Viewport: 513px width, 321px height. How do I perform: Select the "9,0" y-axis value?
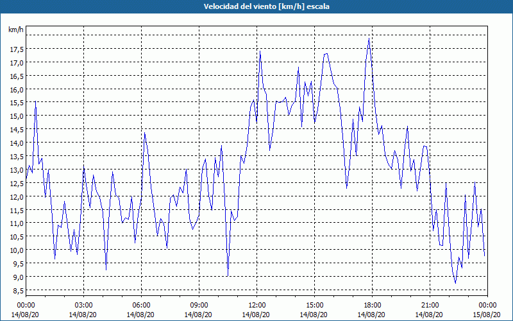coord(18,277)
